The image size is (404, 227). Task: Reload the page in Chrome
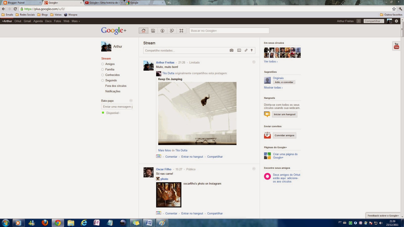15,9
